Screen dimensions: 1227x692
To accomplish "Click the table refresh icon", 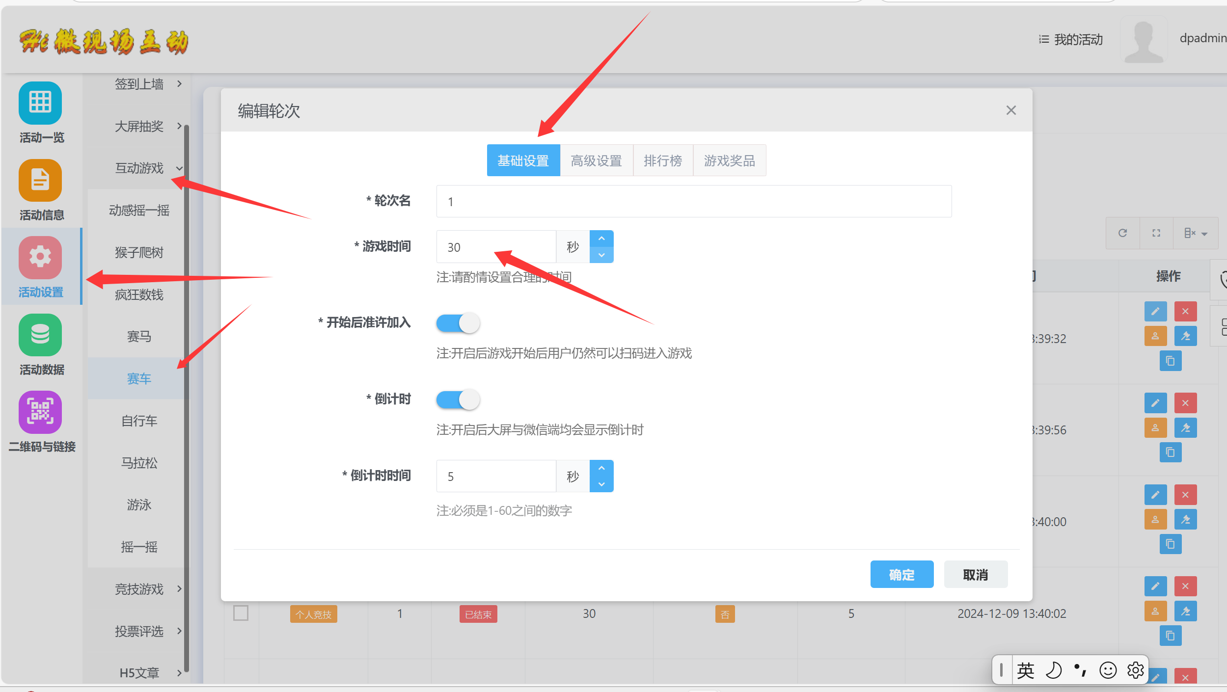I will tap(1122, 233).
